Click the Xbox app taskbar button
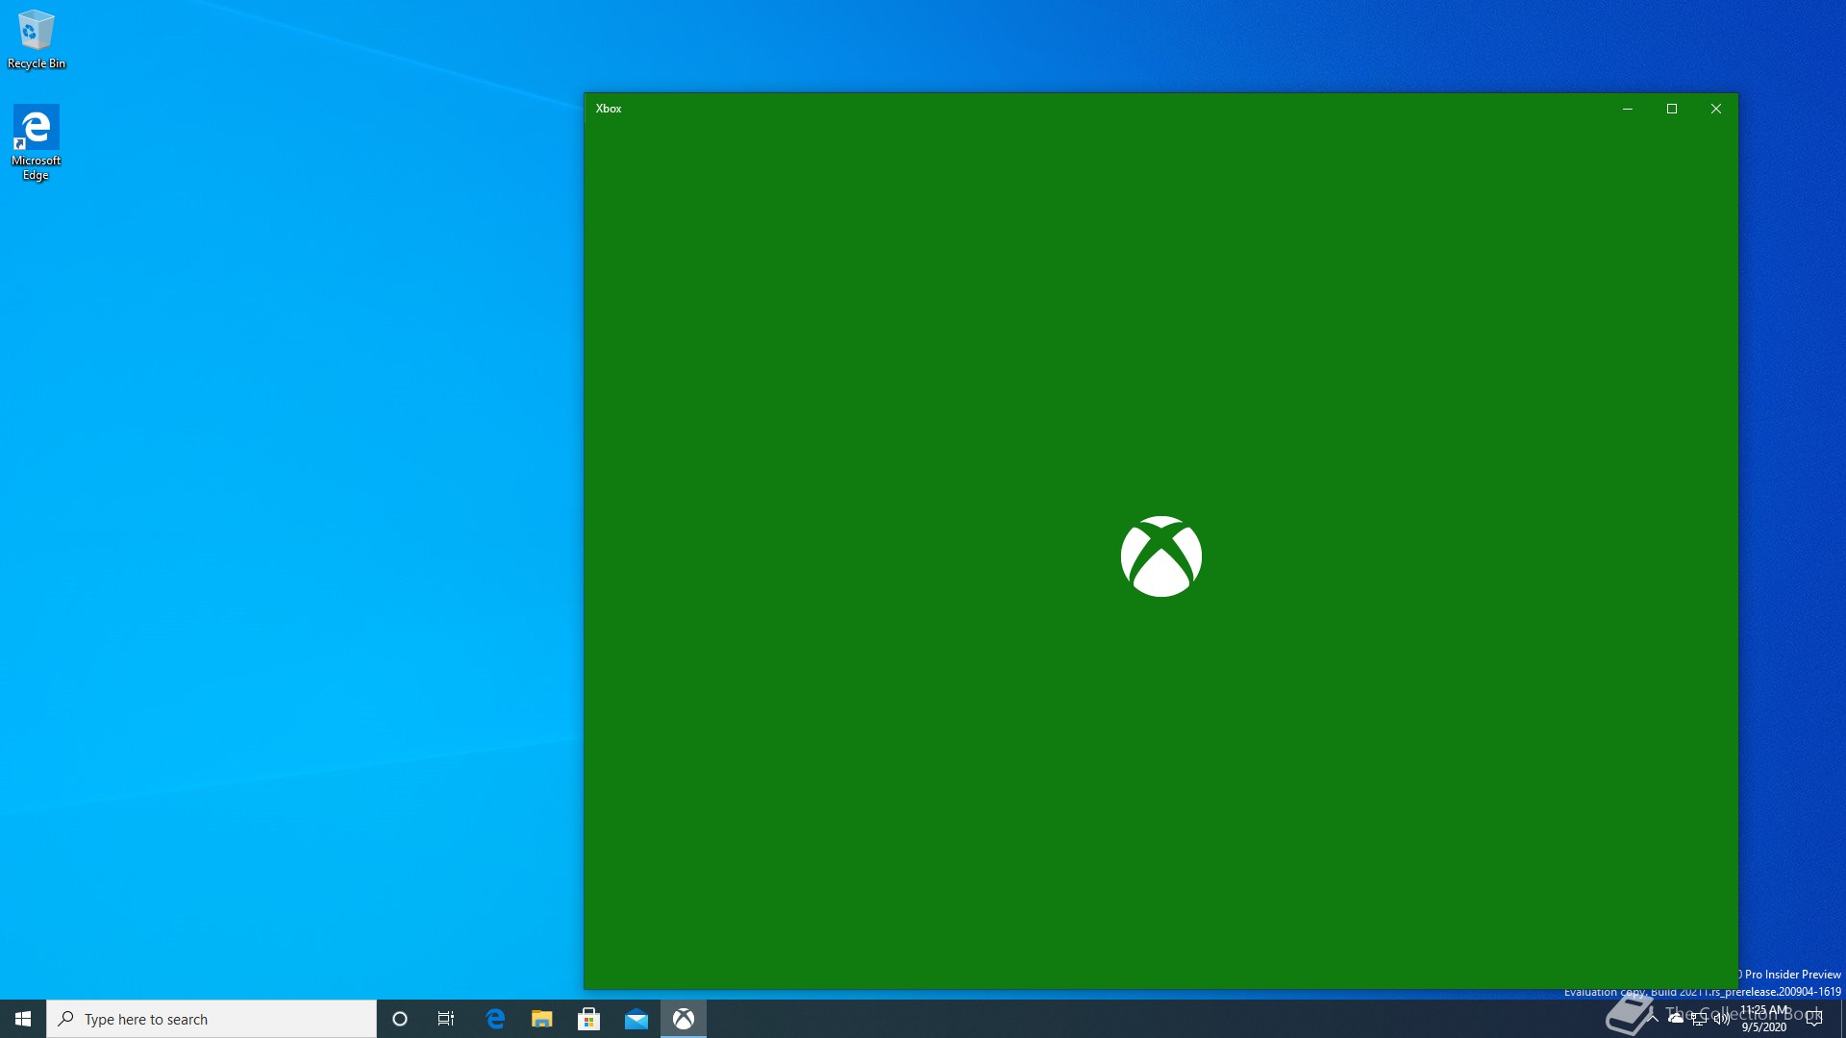Viewport: 1846px width, 1038px height. pyautogui.click(x=684, y=1019)
